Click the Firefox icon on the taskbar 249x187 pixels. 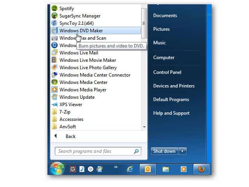click(x=202, y=169)
